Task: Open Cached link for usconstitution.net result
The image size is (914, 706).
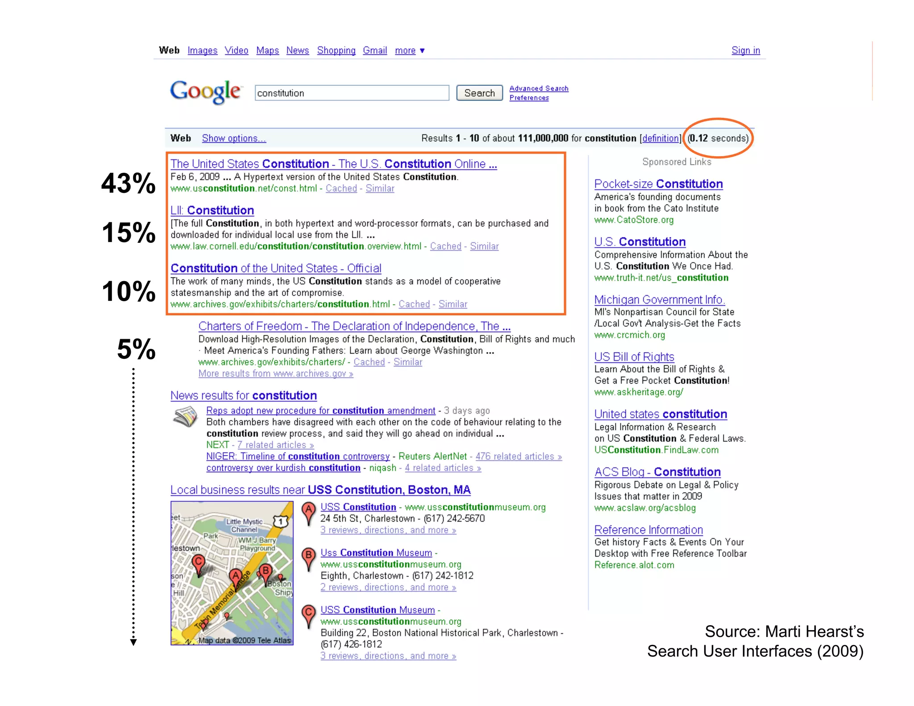Action: (x=341, y=188)
